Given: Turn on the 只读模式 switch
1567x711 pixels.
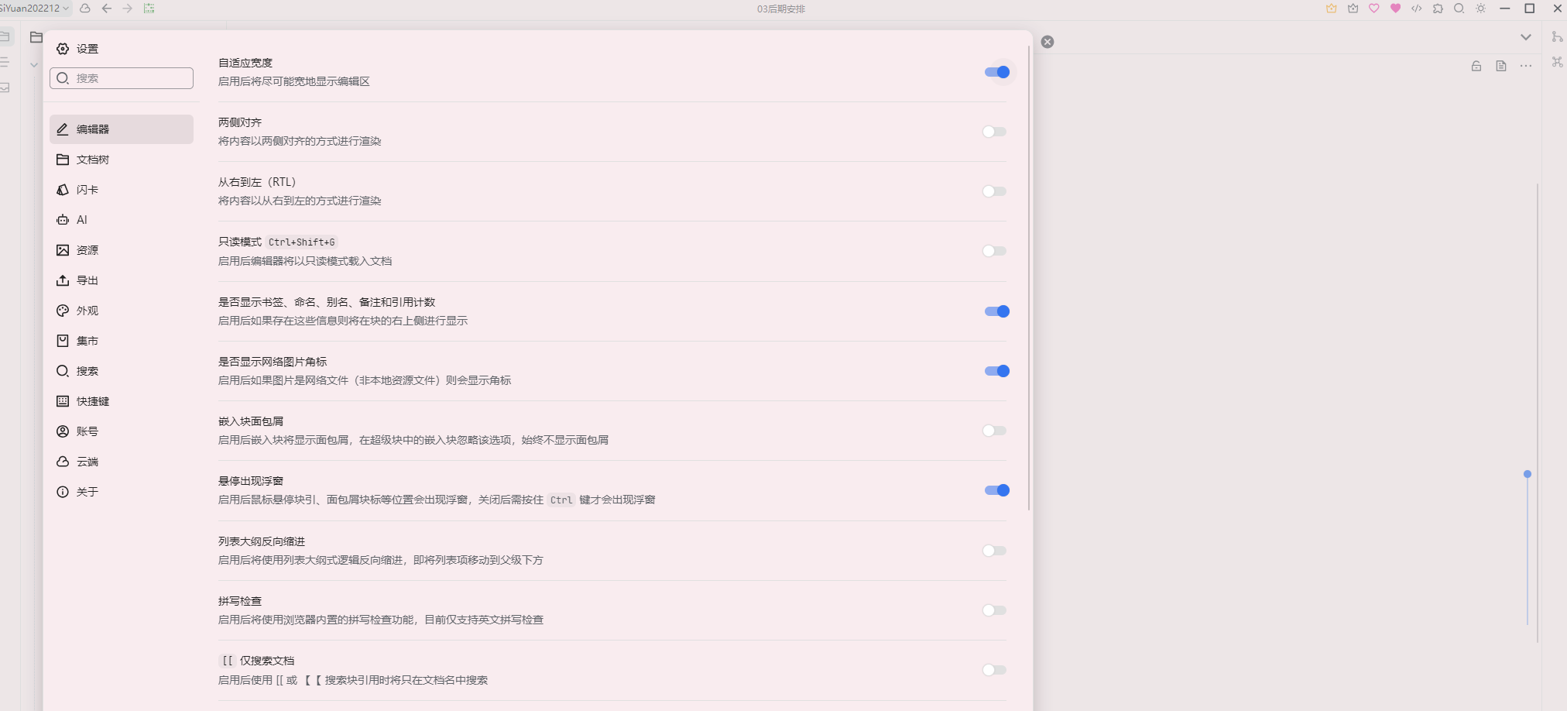Looking at the screenshot, I should (x=994, y=251).
